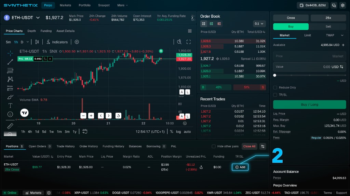Close the position line on chart
The height and width of the screenshot is (196, 350).
pos(50,59)
